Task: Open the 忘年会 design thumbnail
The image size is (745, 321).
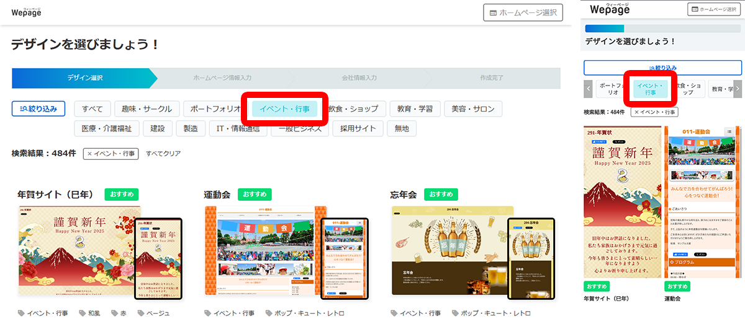Action: pos(453,251)
